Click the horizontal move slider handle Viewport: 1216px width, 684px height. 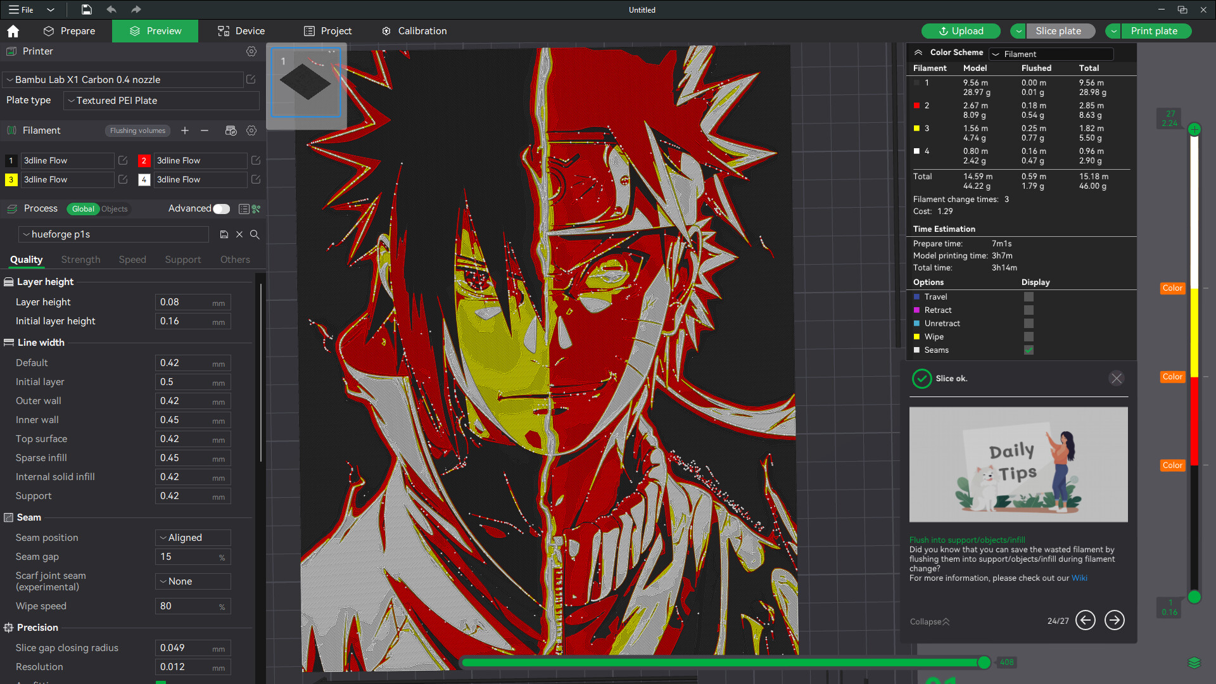coord(984,662)
